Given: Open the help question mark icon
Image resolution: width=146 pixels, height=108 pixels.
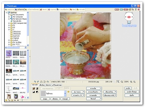Looking at the screenshot, I should (x=138, y=9).
